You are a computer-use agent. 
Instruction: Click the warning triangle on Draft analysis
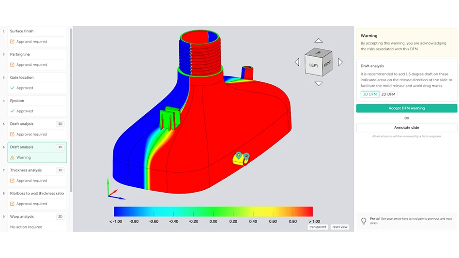point(12,157)
